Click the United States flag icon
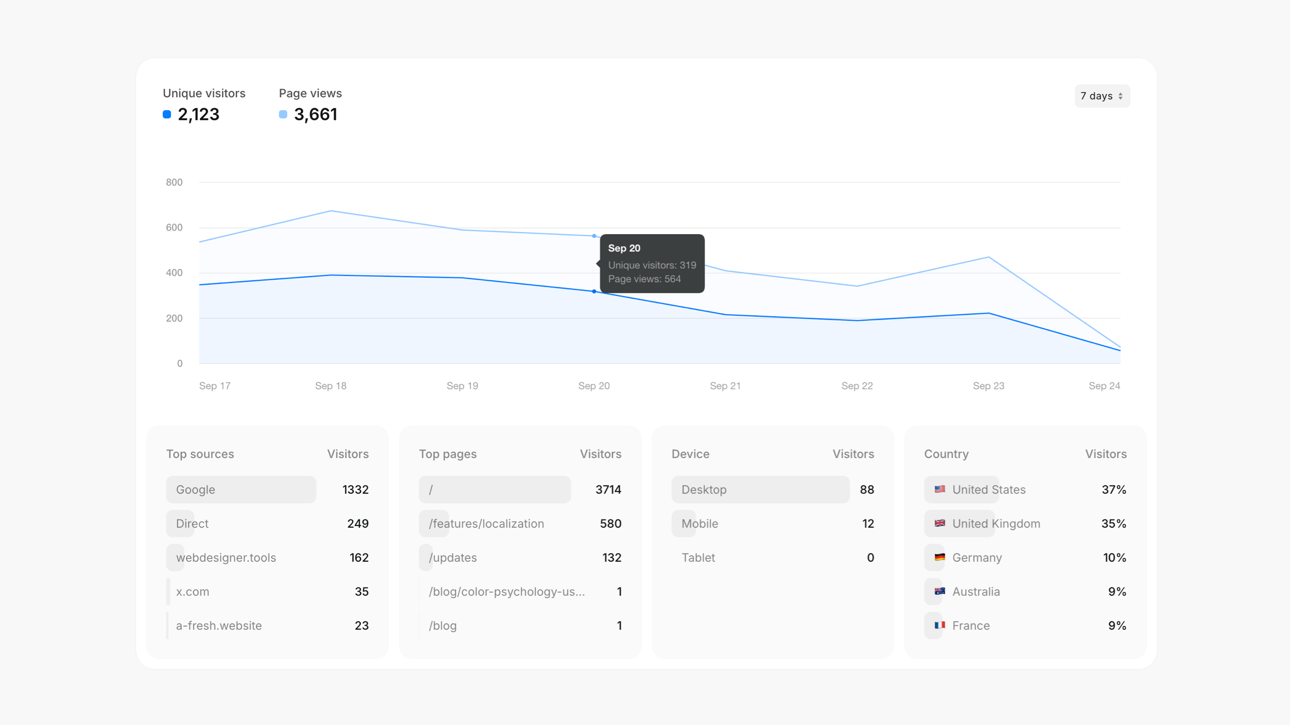Image resolution: width=1290 pixels, height=725 pixels. click(x=939, y=489)
